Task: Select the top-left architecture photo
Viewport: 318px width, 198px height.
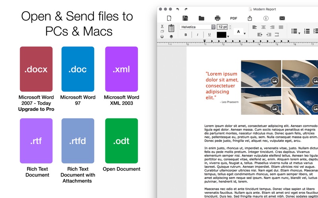Action: coord(261,74)
